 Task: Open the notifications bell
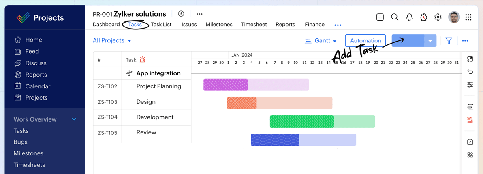tap(409, 17)
